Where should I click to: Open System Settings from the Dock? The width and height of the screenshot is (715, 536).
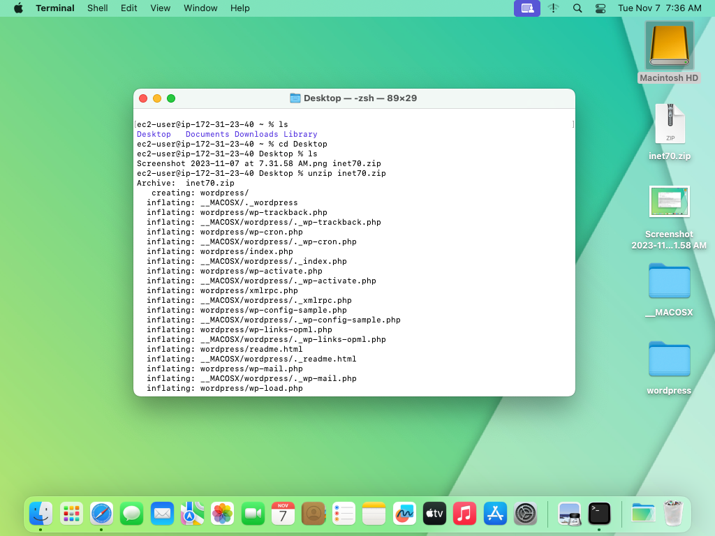(525, 514)
